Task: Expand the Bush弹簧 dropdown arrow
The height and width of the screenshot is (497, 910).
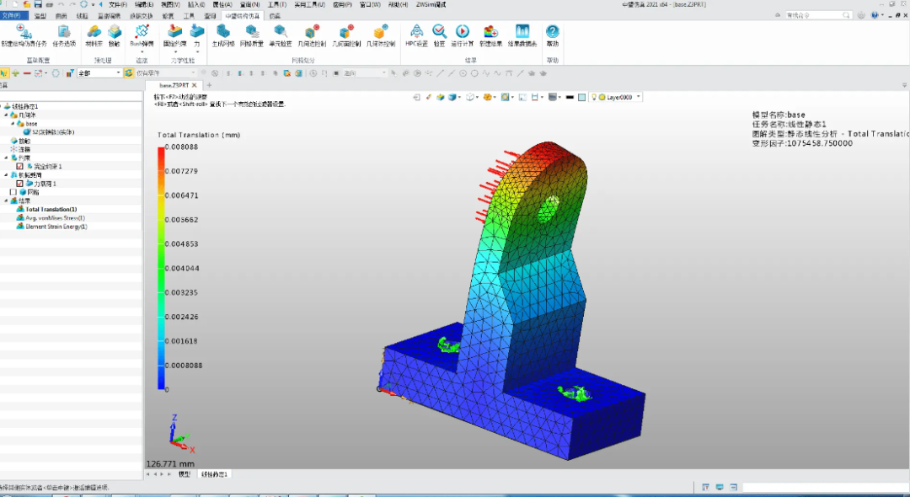Action: point(142,52)
